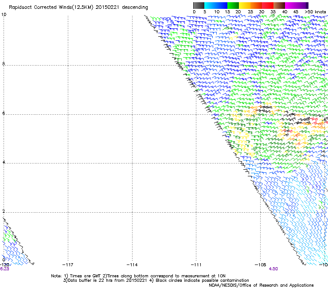Click the dark purple 45-50 knots swatch
The image size is (328, 288).
tap(302, 5)
